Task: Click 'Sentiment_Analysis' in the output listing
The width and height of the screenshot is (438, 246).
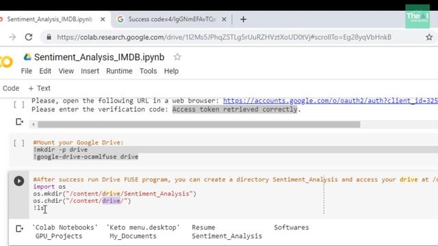Action: [227, 236]
